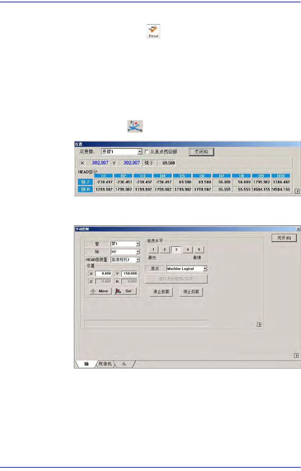The height and width of the screenshot is (471, 301).
Task: Open the 臂 dropdown showing 臂1
Action: pyautogui.click(x=125, y=244)
